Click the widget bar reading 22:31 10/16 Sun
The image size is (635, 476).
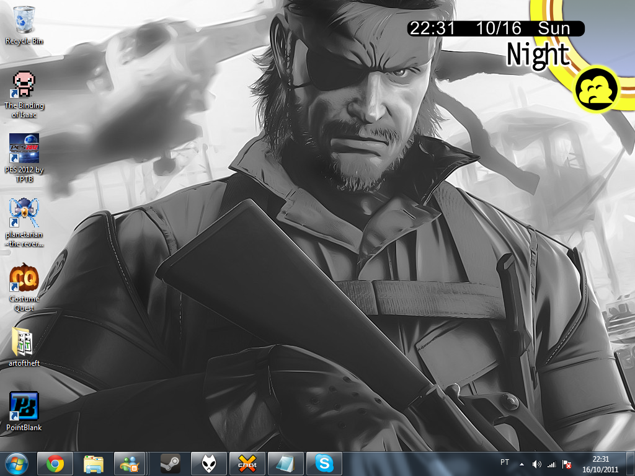coord(495,29)
